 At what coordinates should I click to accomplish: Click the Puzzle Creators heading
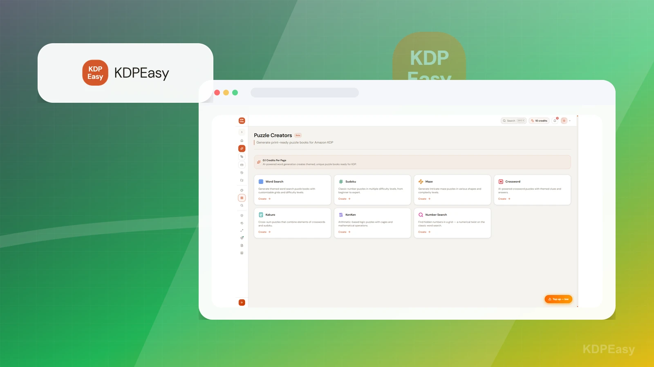pos(273,135)
